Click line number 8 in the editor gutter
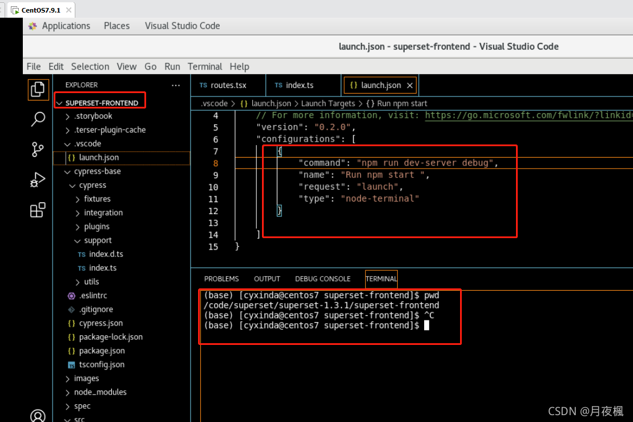Screen dimensions: 633x422 coord(215,163)
